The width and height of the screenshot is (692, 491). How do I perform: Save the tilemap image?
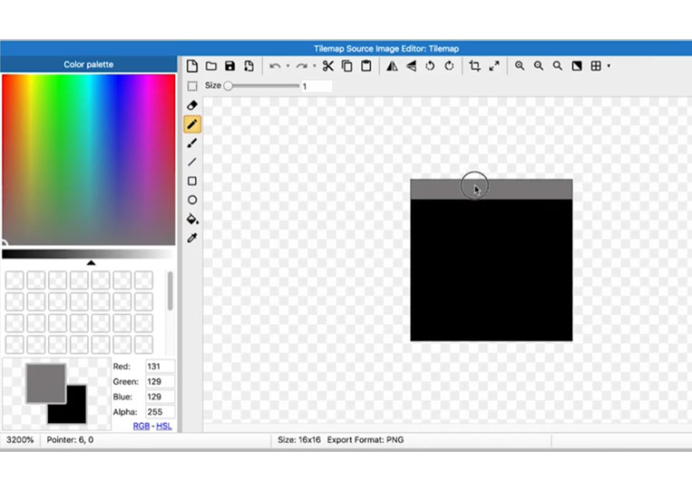point(230,66)
